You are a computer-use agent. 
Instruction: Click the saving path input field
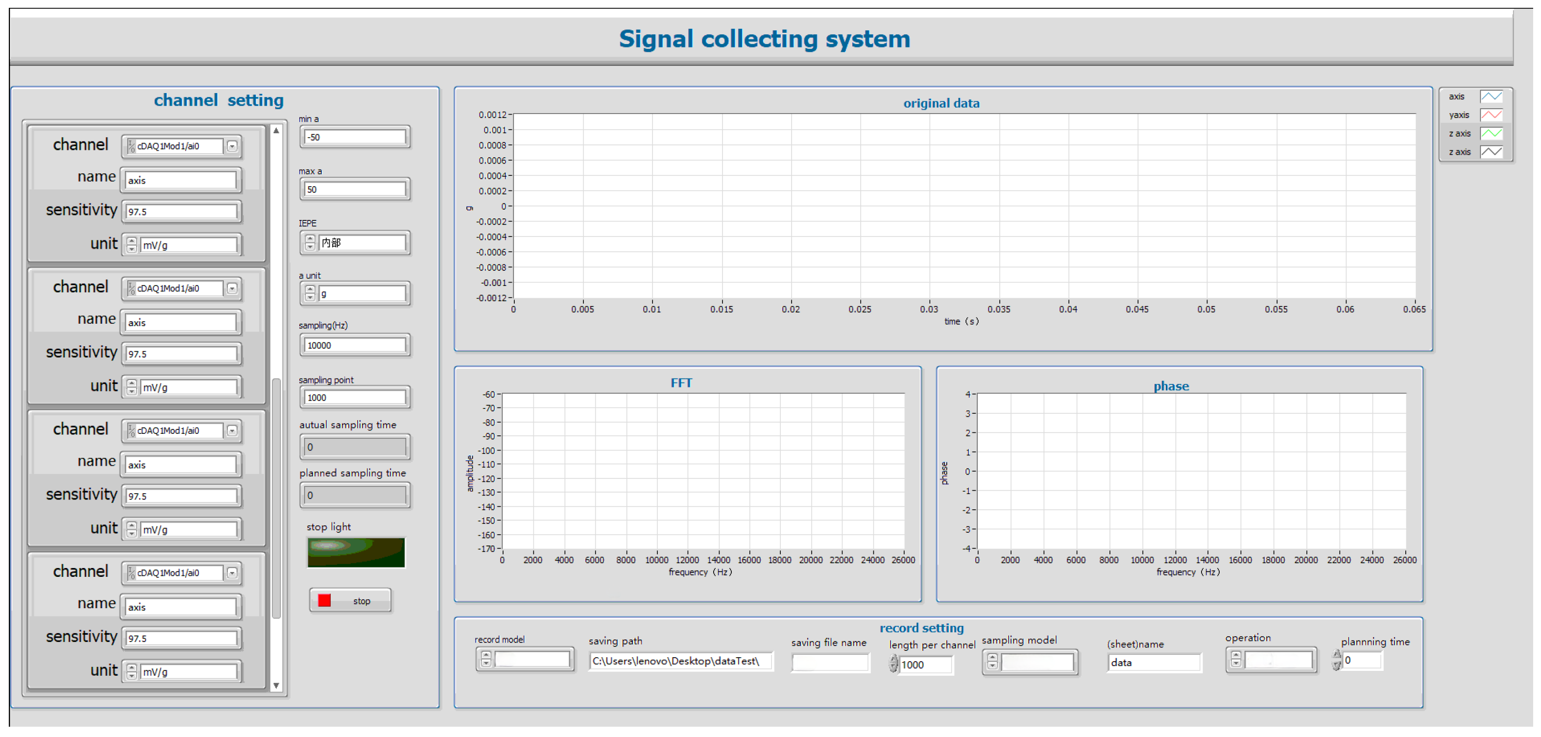point(680,661)
